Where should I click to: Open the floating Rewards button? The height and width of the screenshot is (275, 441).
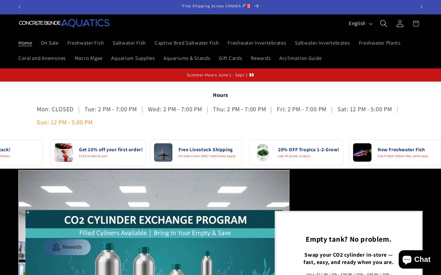click(x=67, y=247)
